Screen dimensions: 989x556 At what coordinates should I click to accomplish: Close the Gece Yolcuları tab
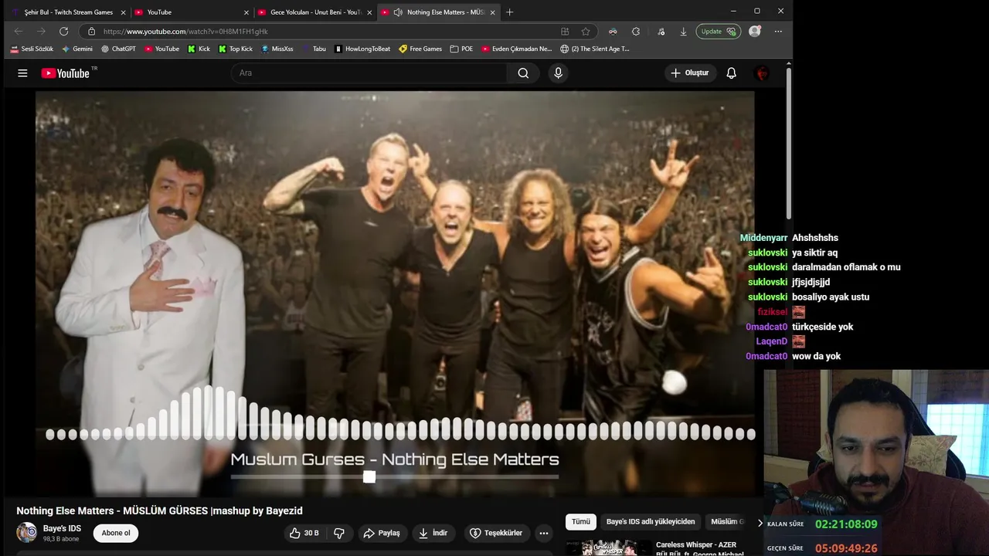tap(369, 12)
